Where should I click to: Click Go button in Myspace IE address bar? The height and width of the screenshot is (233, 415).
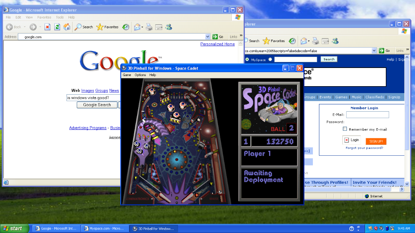point(384,51)
